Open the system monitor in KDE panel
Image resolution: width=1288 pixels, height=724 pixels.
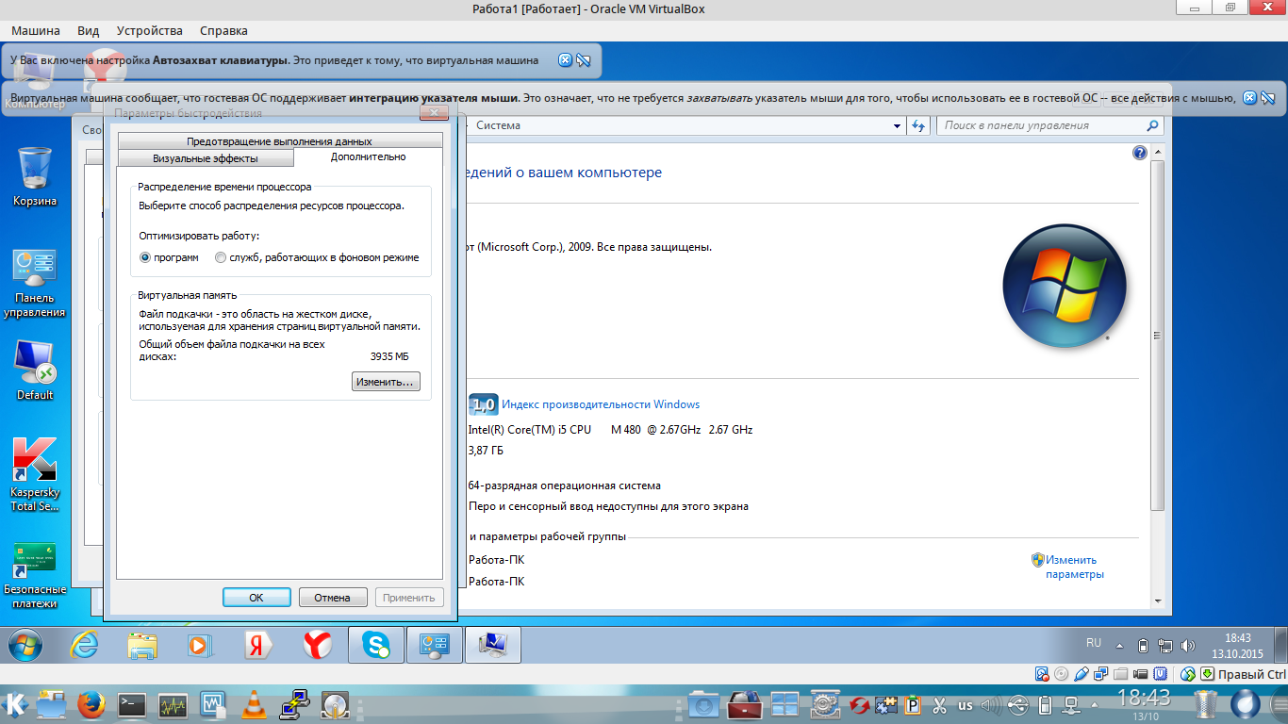(x=173, y=704)
